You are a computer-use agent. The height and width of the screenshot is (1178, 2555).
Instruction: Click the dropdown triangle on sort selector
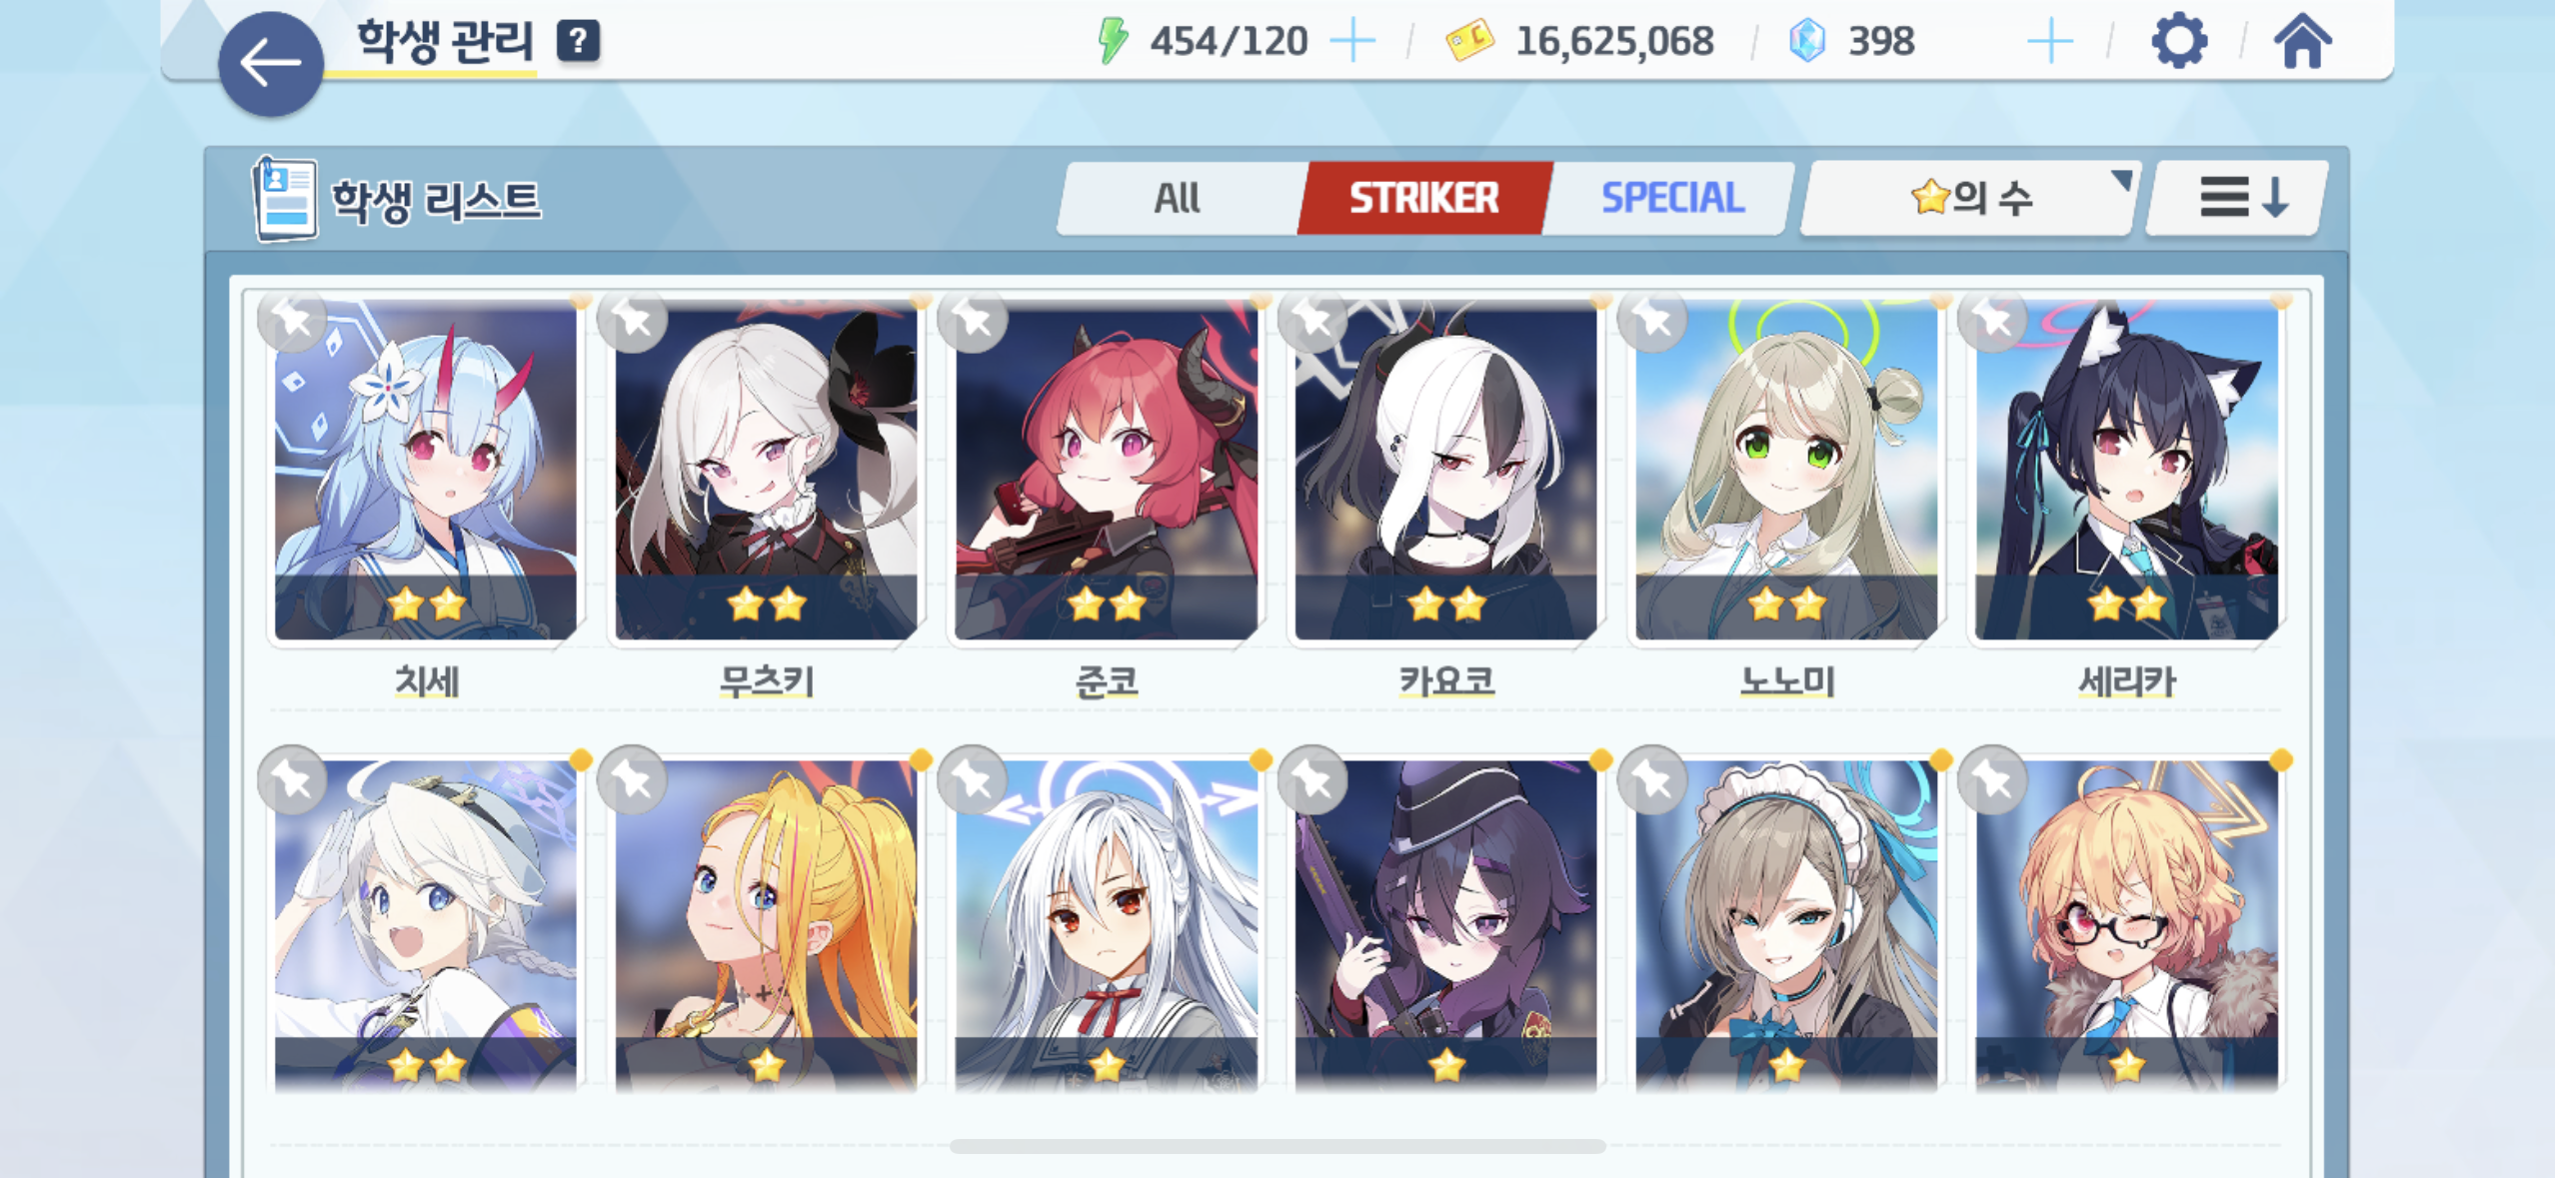[2120, 180]
